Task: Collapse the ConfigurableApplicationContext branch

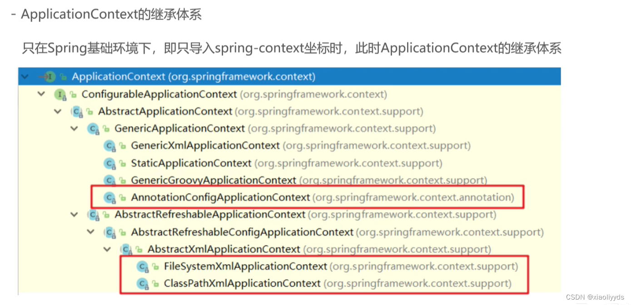Action: [x=41, y=94]
